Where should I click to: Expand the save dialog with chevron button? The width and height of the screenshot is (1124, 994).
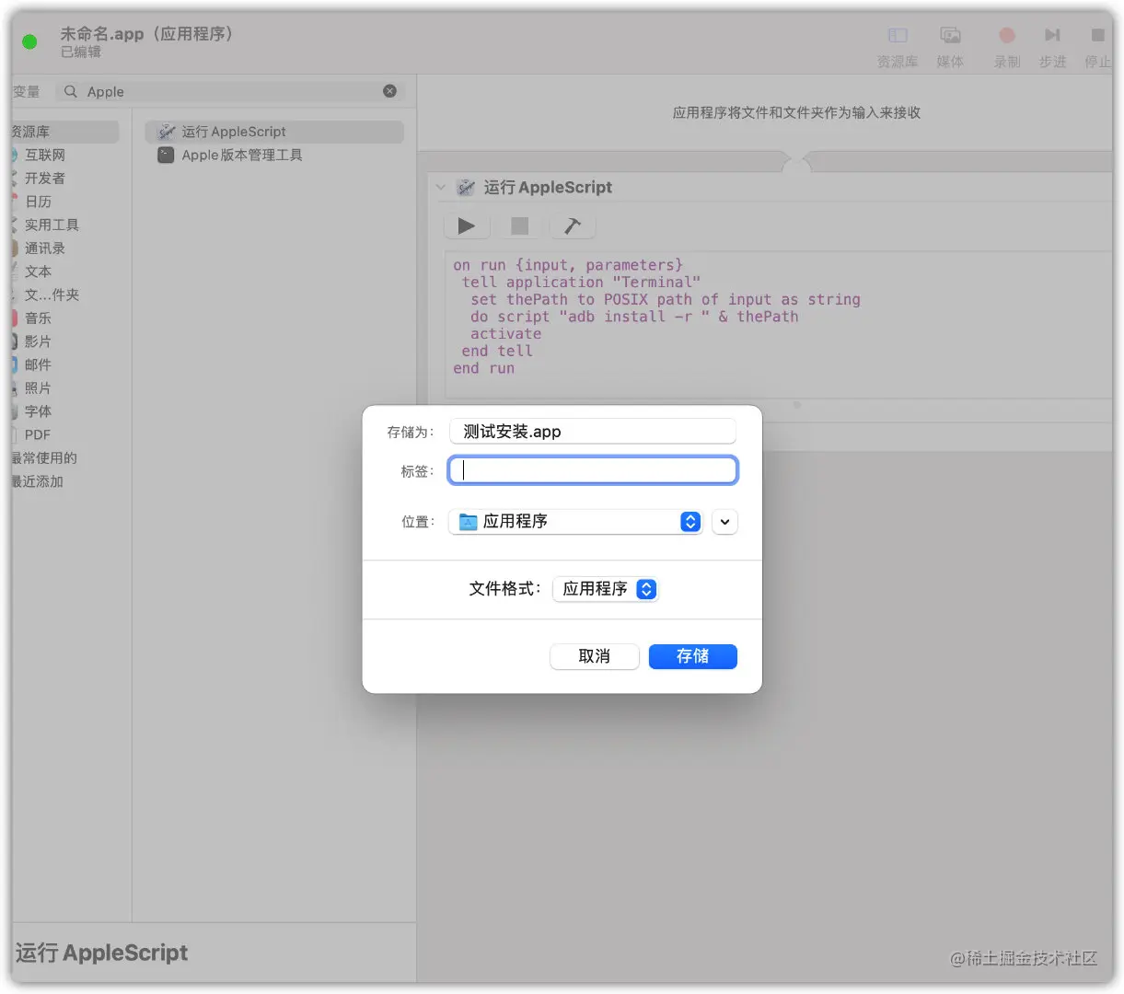pos(725,522)
